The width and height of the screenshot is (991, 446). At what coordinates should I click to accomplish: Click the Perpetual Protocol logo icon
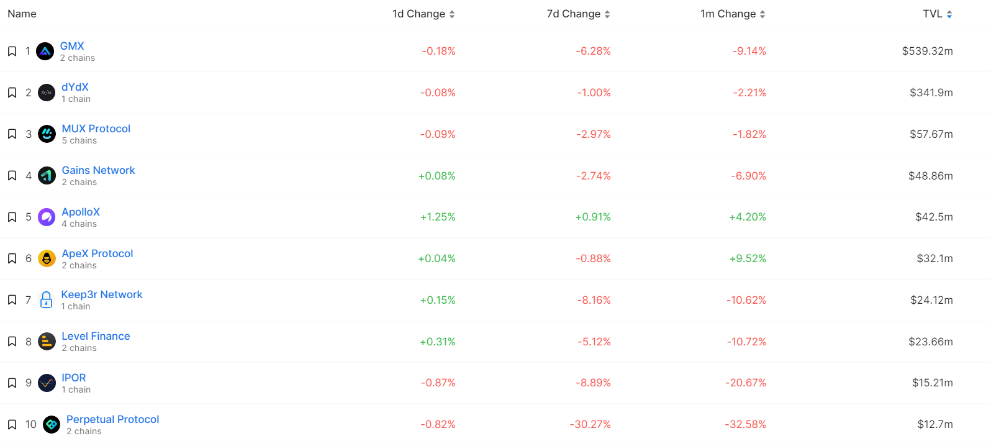pos(52,425)
